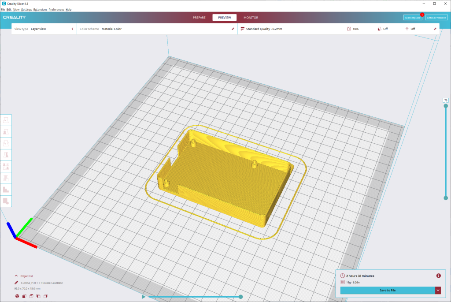
Task: Select the Scale tool in left toolbar
Action: [x=6, y=132]
